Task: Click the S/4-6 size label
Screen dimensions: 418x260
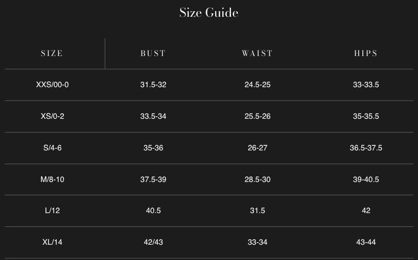Action: click(52, 148)
